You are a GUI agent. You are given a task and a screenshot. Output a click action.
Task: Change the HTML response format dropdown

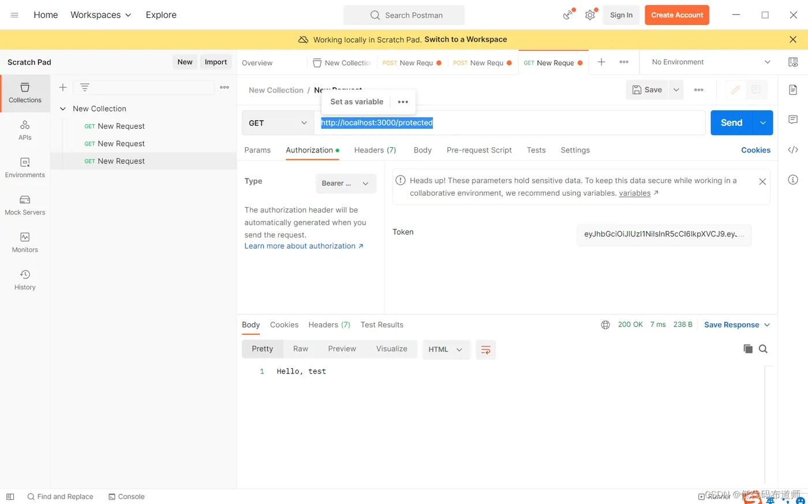click(446, 349)
